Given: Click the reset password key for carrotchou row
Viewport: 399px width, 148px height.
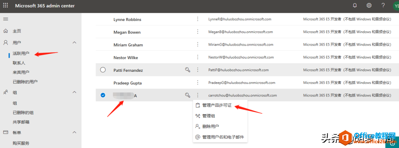Looking at the screenshot, I should [x=188, y=95].
